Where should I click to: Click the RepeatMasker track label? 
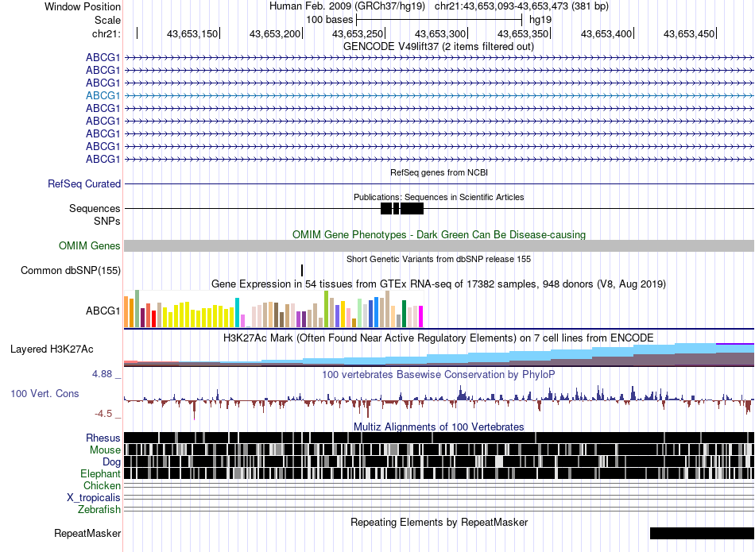point(87,533)
